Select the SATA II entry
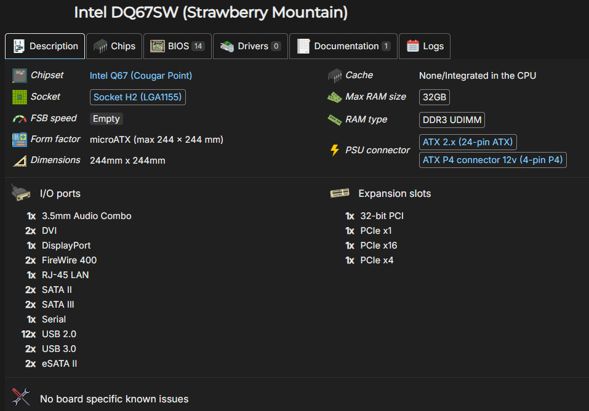This screenshot has height=411, width=589. pos(57,290)
